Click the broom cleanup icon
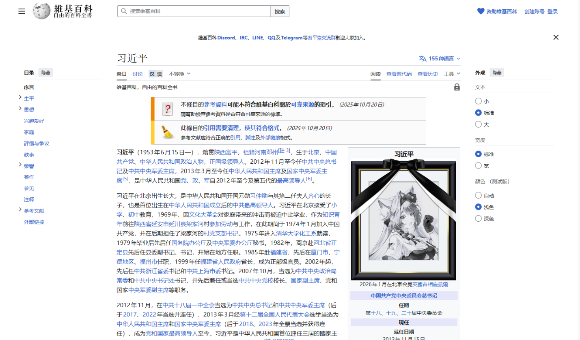Image resolution: width=580 pixels, height=340 pixels. point(167,132)
